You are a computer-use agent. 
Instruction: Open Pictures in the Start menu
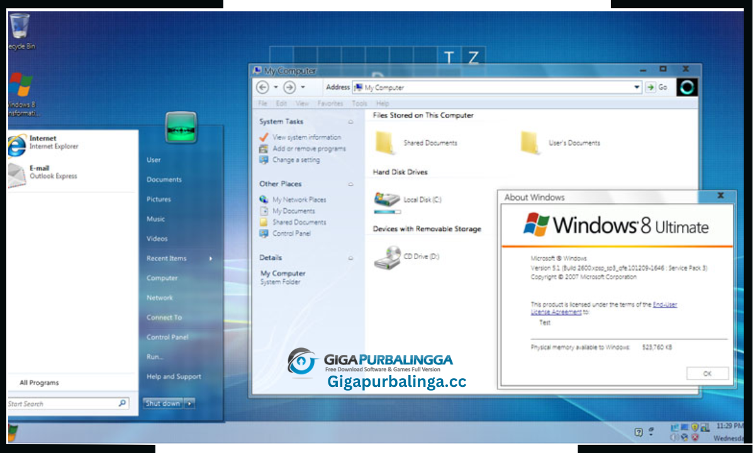[159, 199]
